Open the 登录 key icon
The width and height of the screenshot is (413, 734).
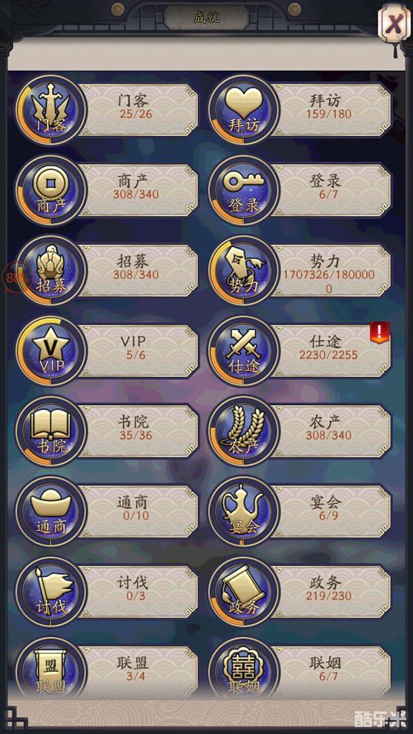244,191
